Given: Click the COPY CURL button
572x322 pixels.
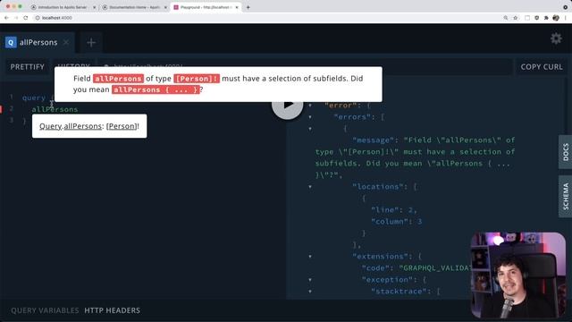Looking at the screenshot, I should point(542,67).
